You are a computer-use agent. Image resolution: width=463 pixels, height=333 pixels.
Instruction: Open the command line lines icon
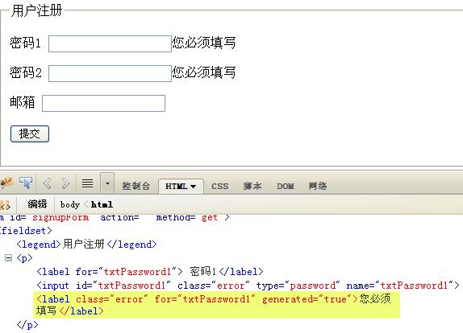pyautogui.click(x=87, y=183)
